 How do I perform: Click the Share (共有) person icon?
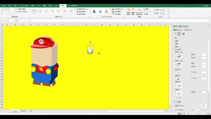[x=204, y=6]
